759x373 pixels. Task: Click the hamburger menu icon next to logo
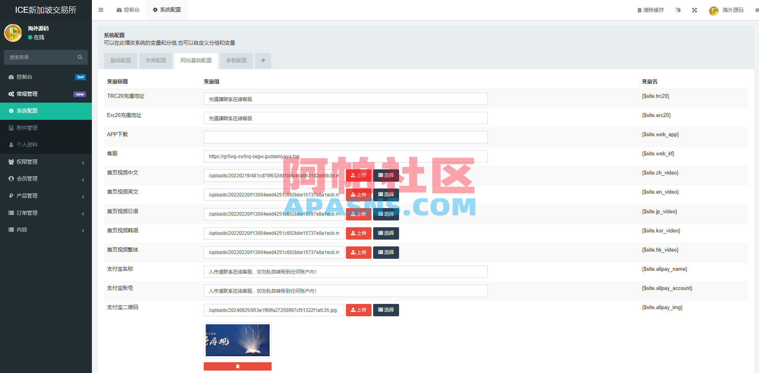coord(101,10)
